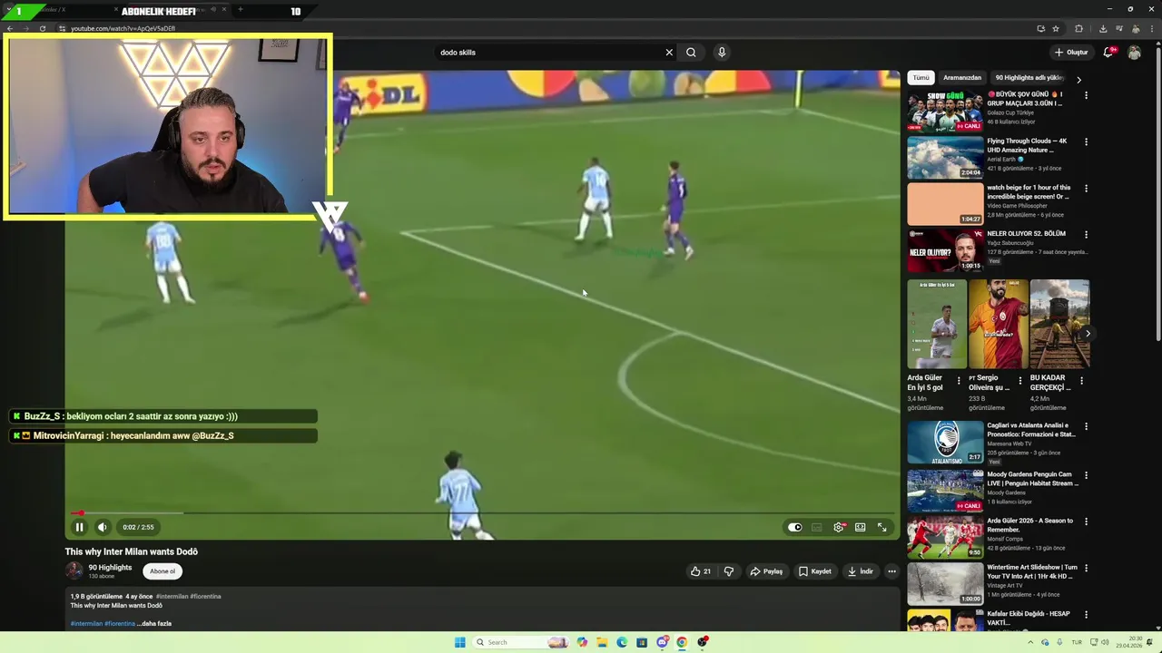The image size is (1162, 653).
Task: Bookmark page with star icon
Action: pyautogui.click(x=1056, y=28)
